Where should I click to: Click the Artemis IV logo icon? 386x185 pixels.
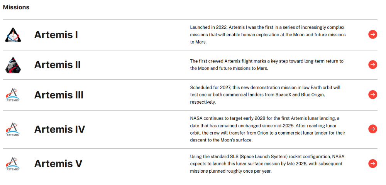pos(13,129)
